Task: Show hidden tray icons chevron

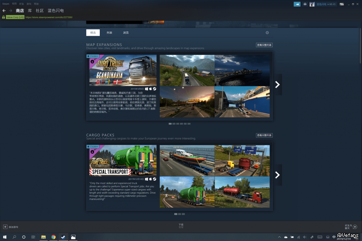Action: [279, 237]
